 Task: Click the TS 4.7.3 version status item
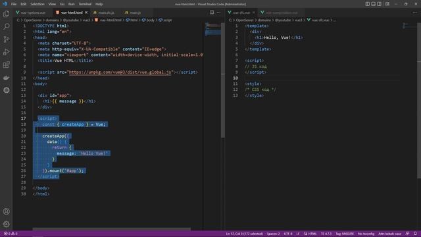click(x=326, y=234)
